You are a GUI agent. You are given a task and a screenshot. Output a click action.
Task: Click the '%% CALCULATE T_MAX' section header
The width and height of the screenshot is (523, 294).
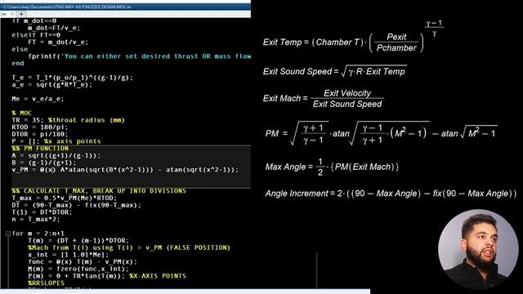[99, 191]
